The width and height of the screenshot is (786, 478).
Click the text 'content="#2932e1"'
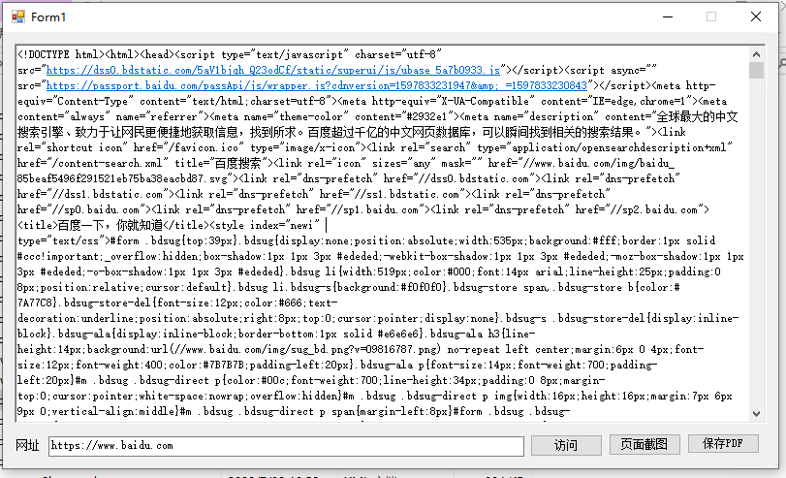click(x=401, y=116)
